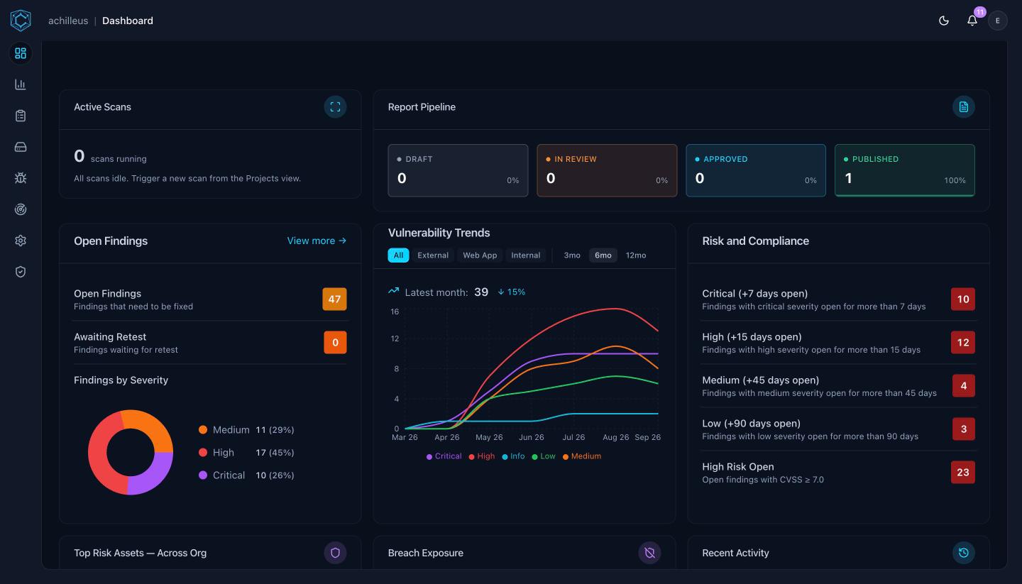This screenshot has width=1022, height=584.
Task: Open the bug findings sidebar icon
Action: pos(21,178)
